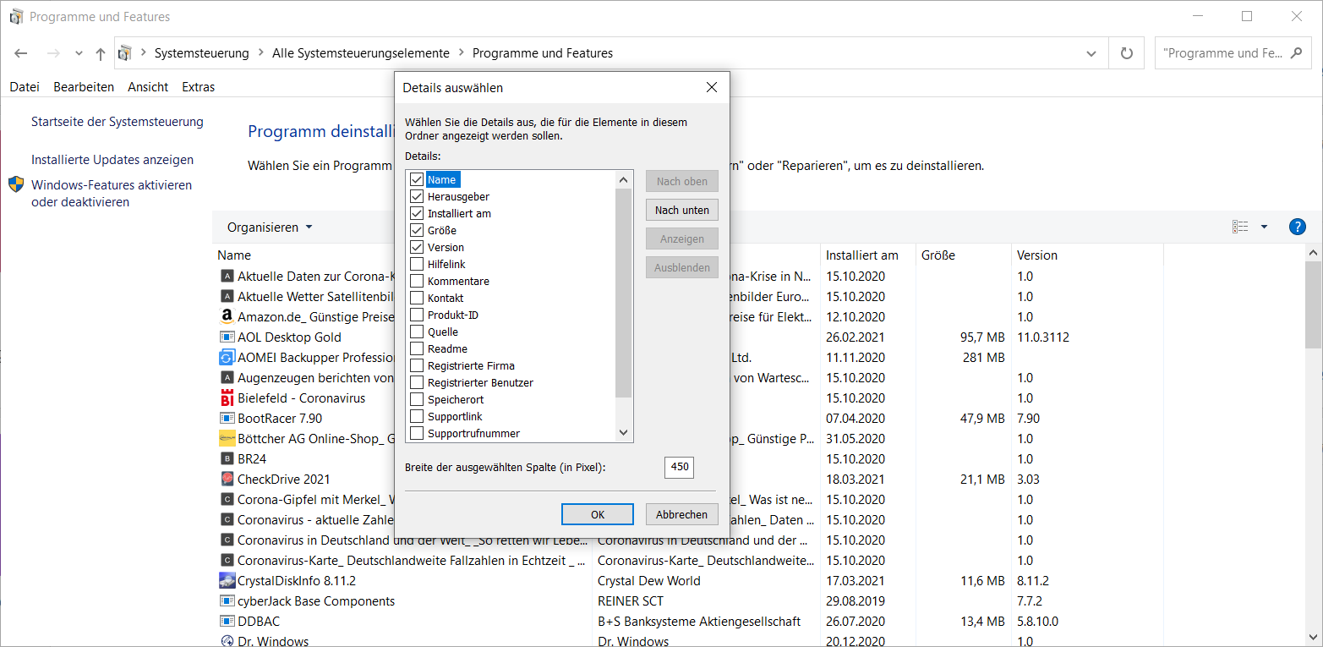Open Windows-Features aktivieren oder deaktivieren link
1323x647 pixels.
pos(112,194)
